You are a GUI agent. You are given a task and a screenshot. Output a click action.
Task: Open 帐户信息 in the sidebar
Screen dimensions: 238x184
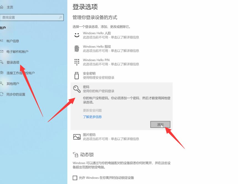(x=13, y=41)
